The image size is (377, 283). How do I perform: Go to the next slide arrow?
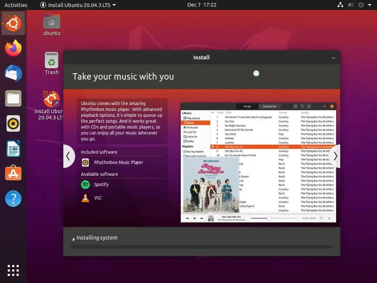[335, 156]
